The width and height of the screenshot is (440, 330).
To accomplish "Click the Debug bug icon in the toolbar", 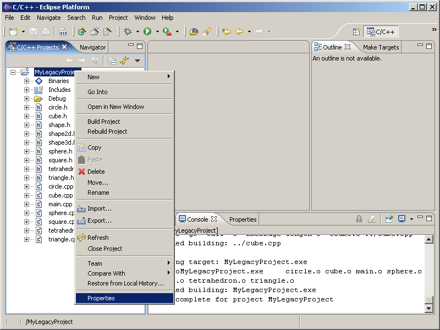I will click(128, 32).
